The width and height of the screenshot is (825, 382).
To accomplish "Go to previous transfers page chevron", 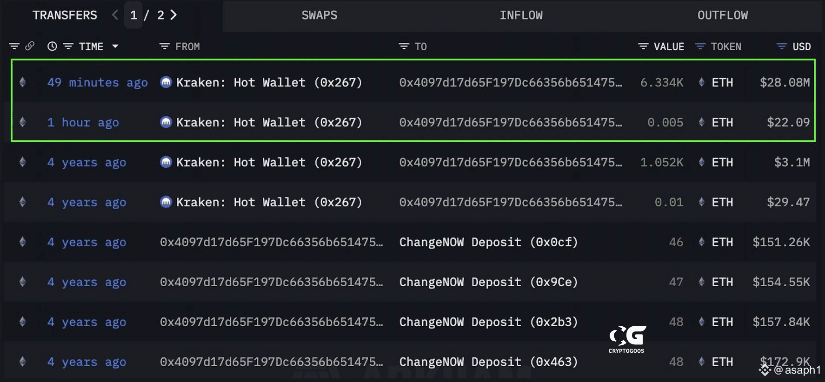I will (115, 15).
